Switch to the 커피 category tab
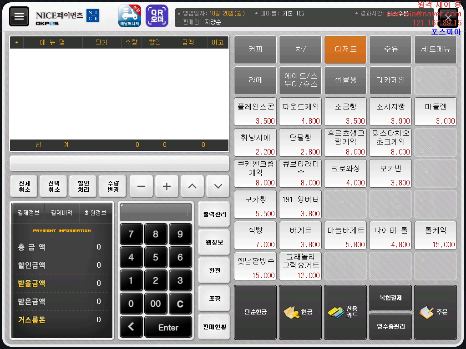The width and height of the screenshot is (466, 349). tap(255, 50)
